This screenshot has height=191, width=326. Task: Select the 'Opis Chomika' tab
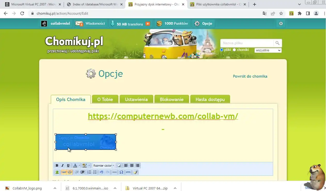(x=71, y=99)
